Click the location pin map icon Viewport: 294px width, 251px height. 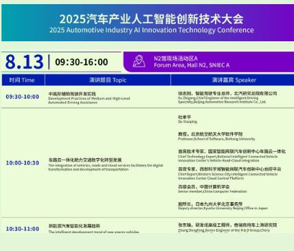point(139,61)
